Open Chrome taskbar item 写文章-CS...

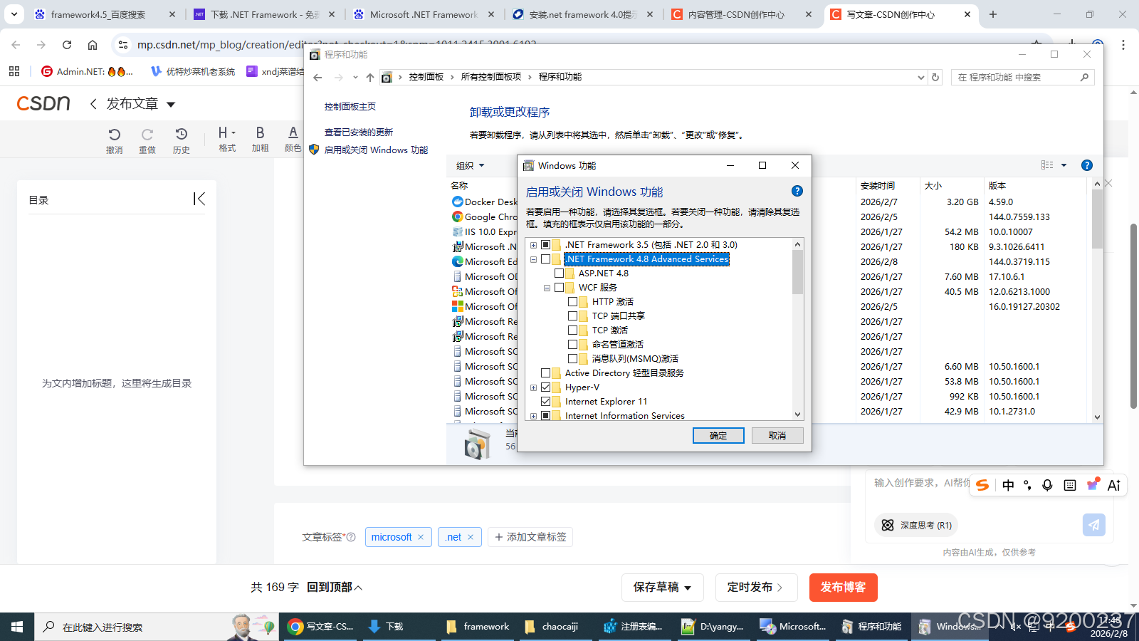pyautogui.click(x=320, y=627)
